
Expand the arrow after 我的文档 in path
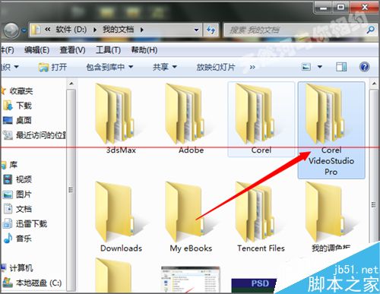[142, 30]
